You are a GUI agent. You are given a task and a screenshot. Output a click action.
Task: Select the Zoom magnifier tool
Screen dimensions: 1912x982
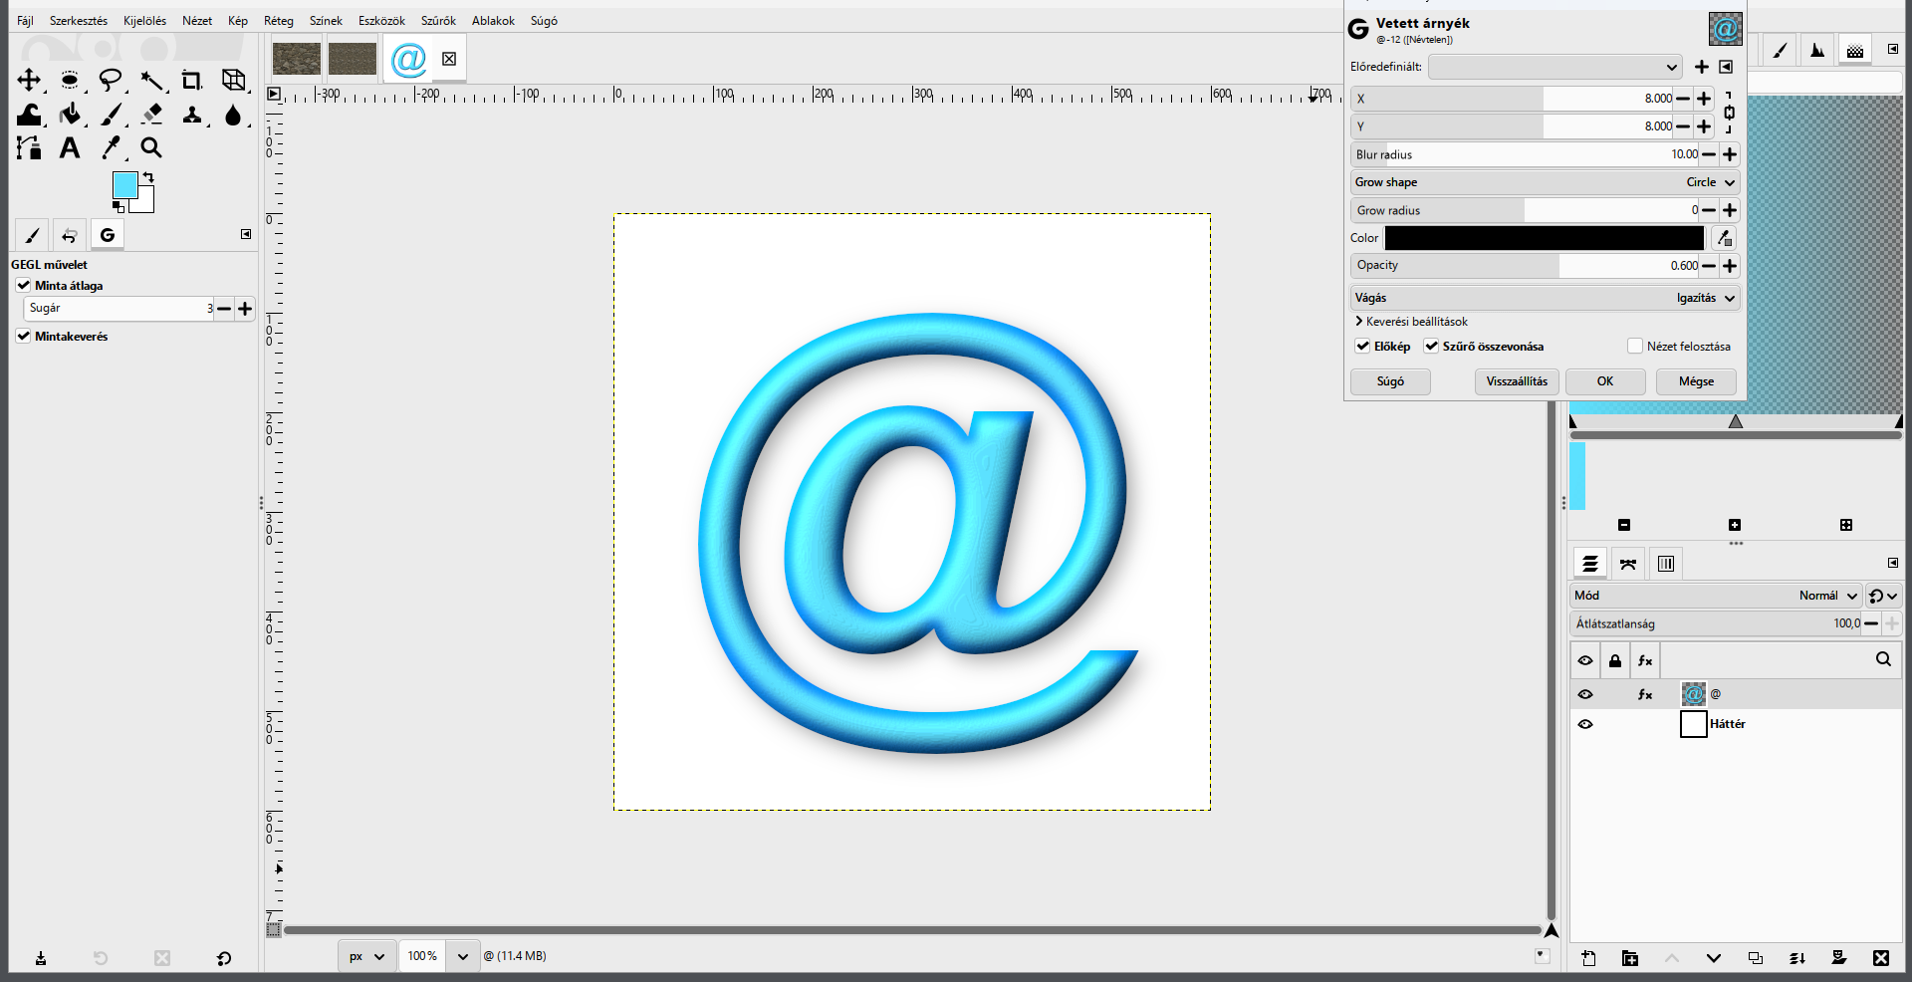click(x=151, y=148)
